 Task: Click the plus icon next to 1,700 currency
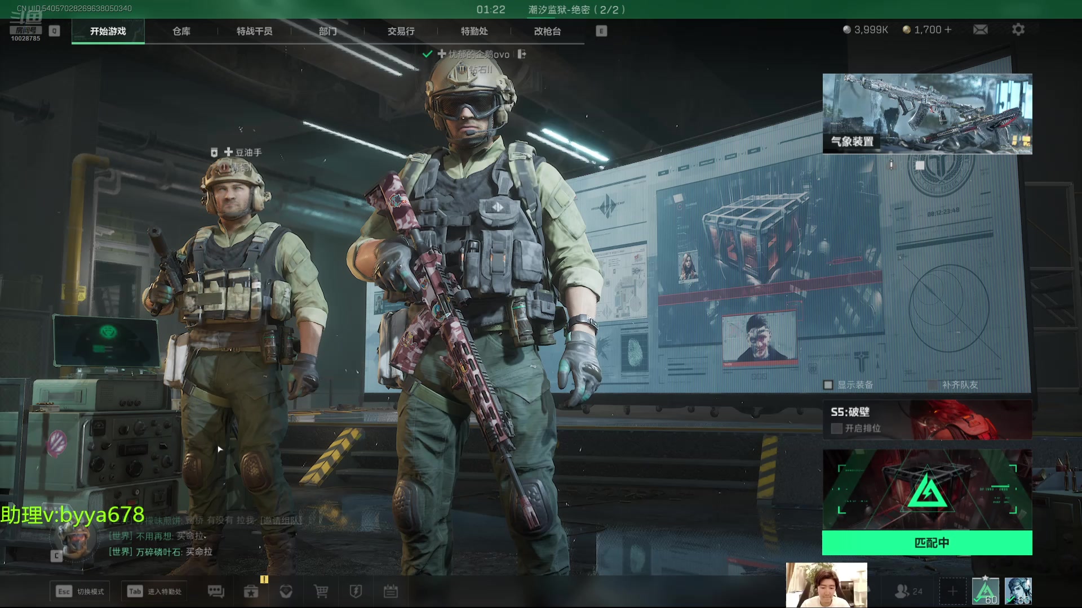pyautogui.click(x=948, y=29)
